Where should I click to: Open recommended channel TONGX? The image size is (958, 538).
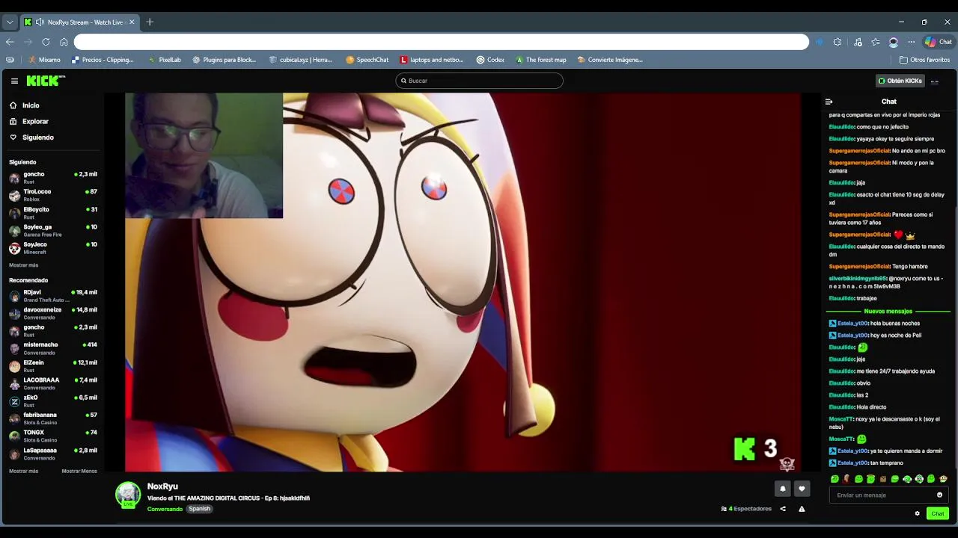point(52,436)
